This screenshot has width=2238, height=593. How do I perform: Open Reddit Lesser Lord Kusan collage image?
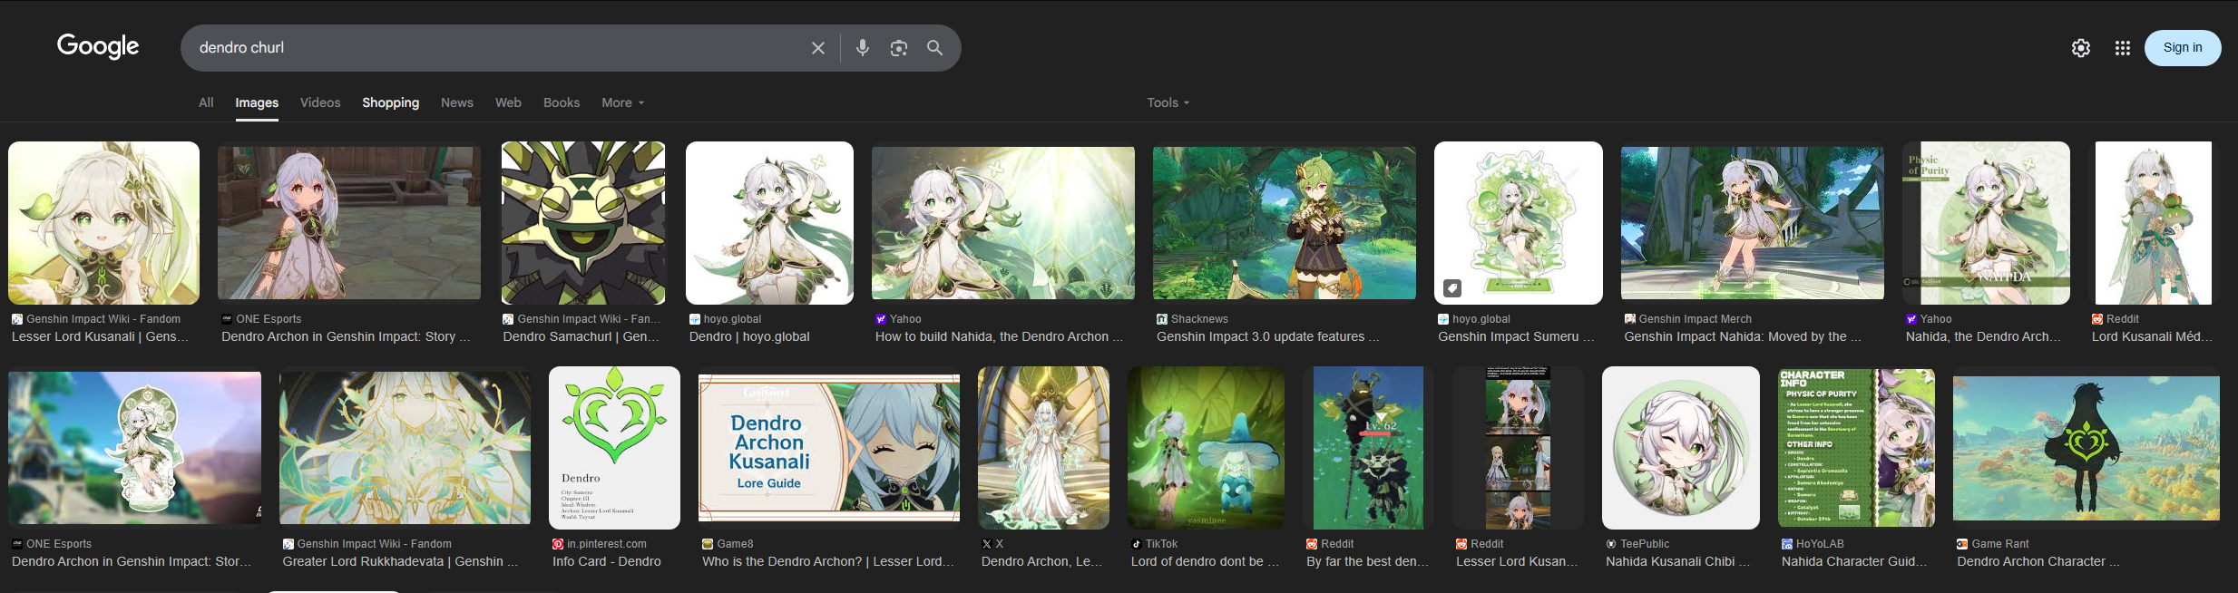1518,448
